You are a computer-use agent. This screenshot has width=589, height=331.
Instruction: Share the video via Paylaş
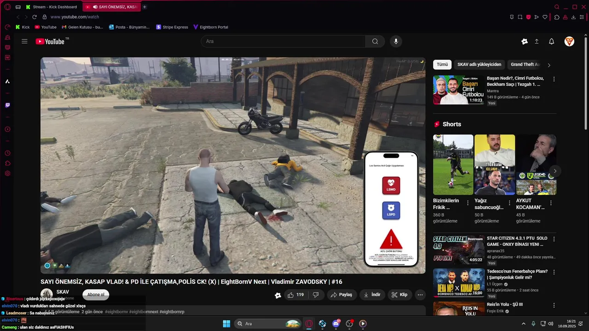point(341,295)
